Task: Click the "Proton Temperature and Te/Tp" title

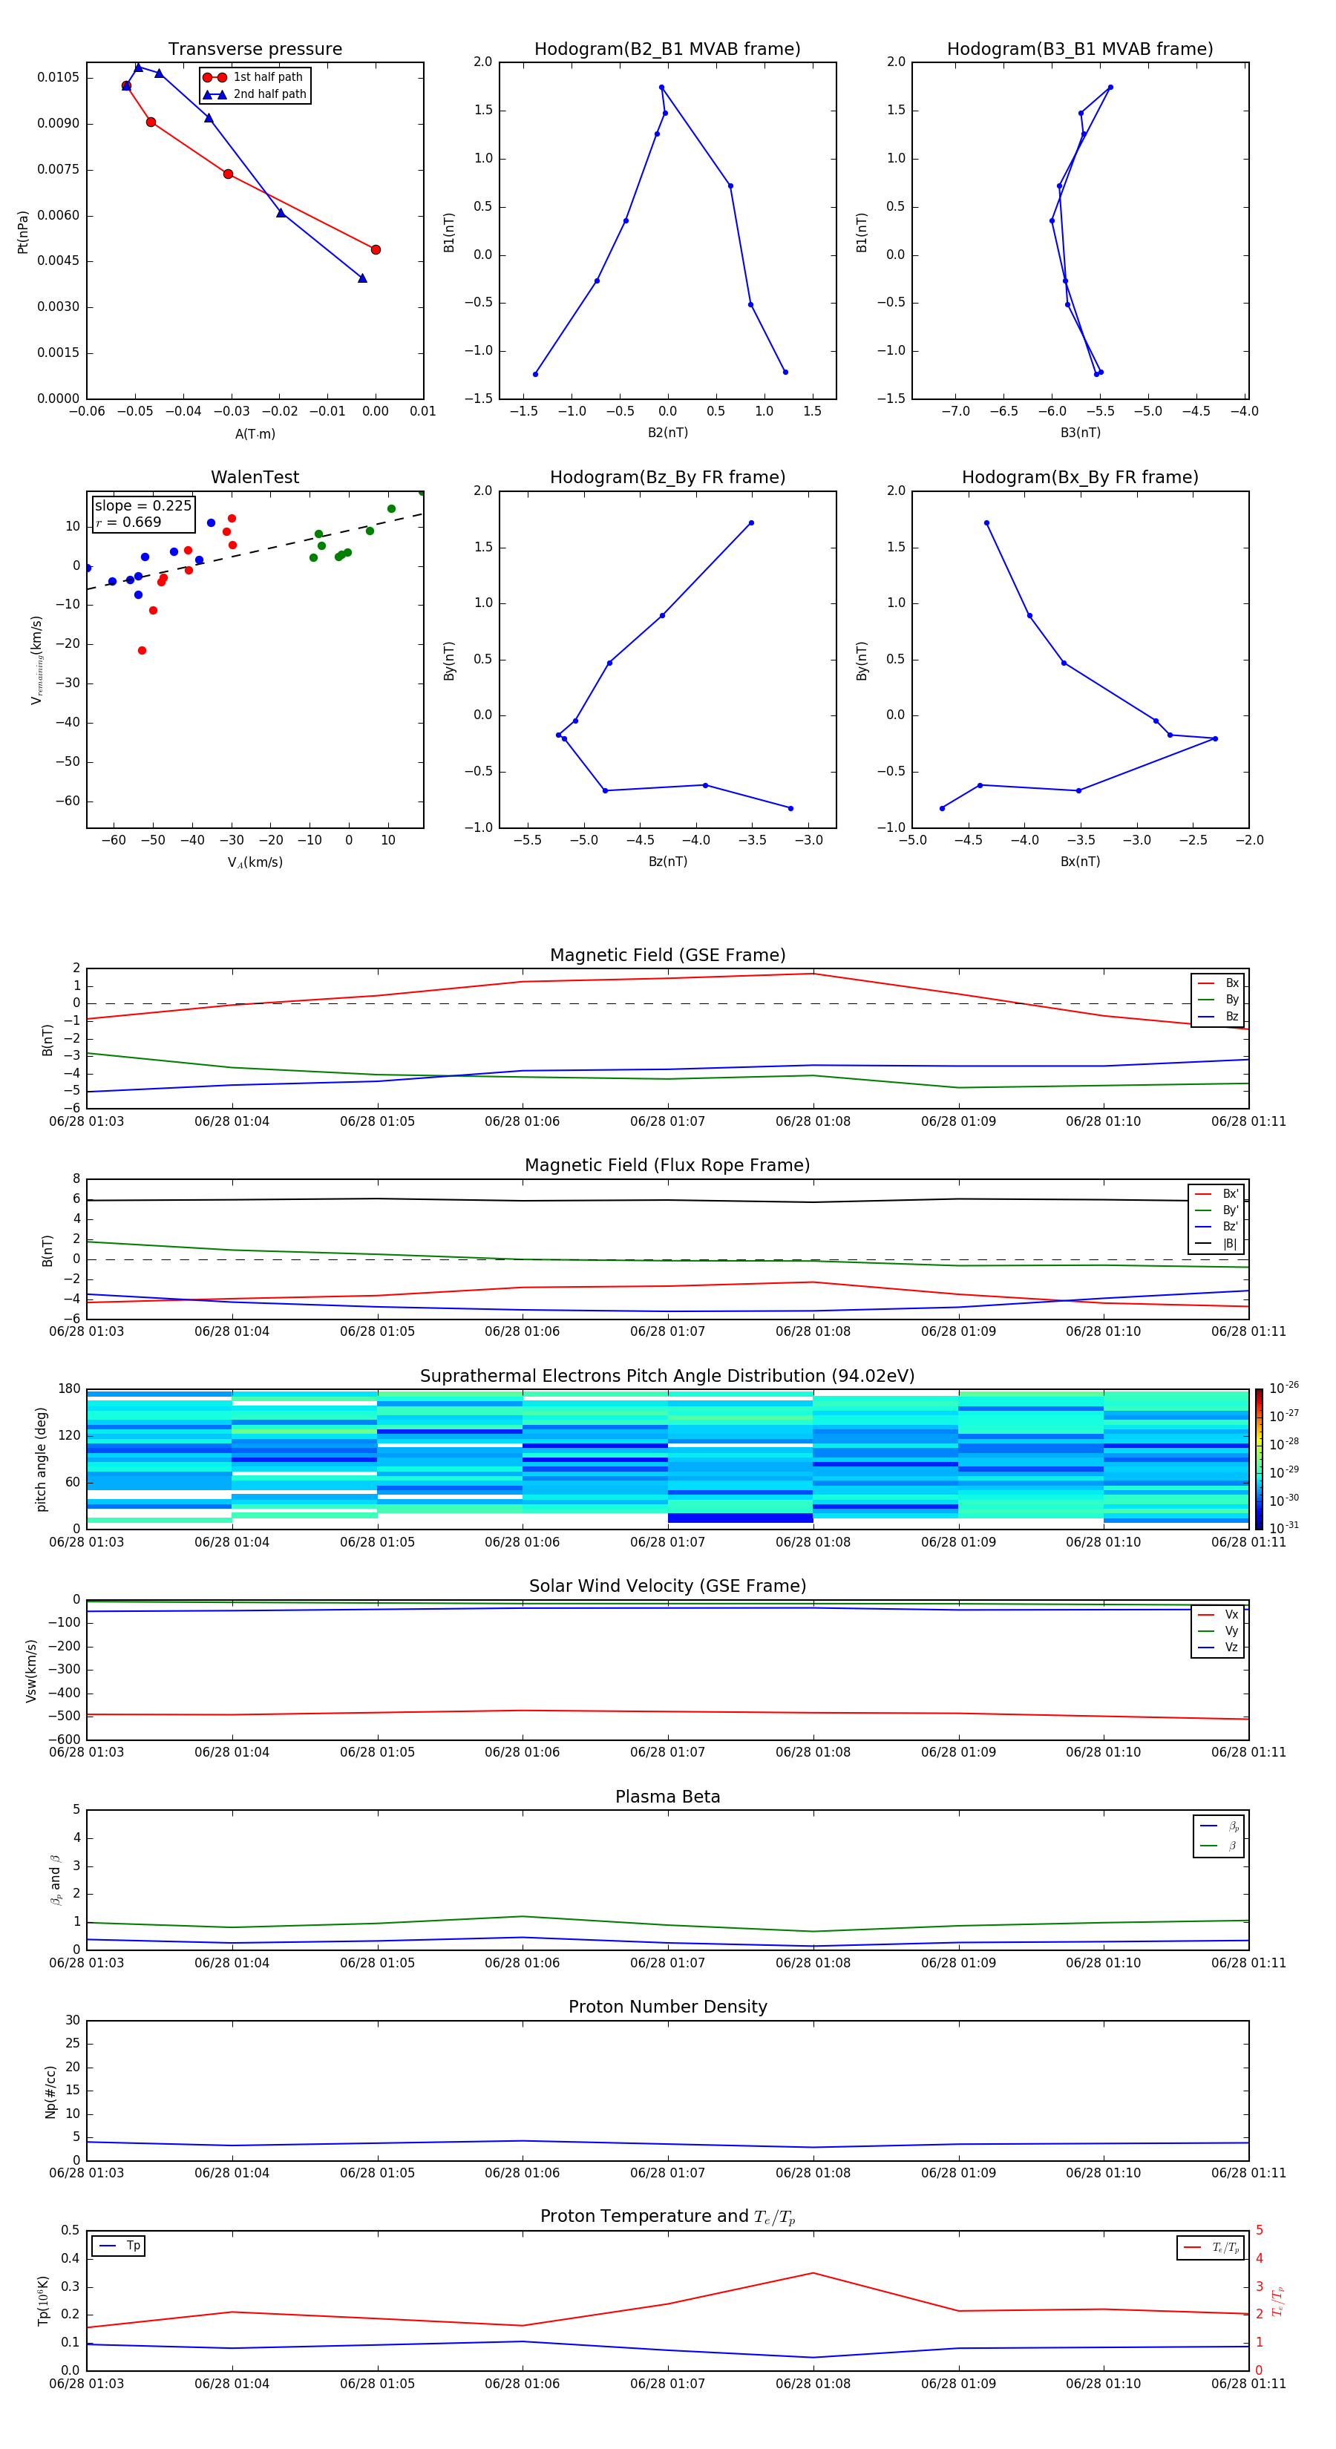Action: (x=667, y=2217)
